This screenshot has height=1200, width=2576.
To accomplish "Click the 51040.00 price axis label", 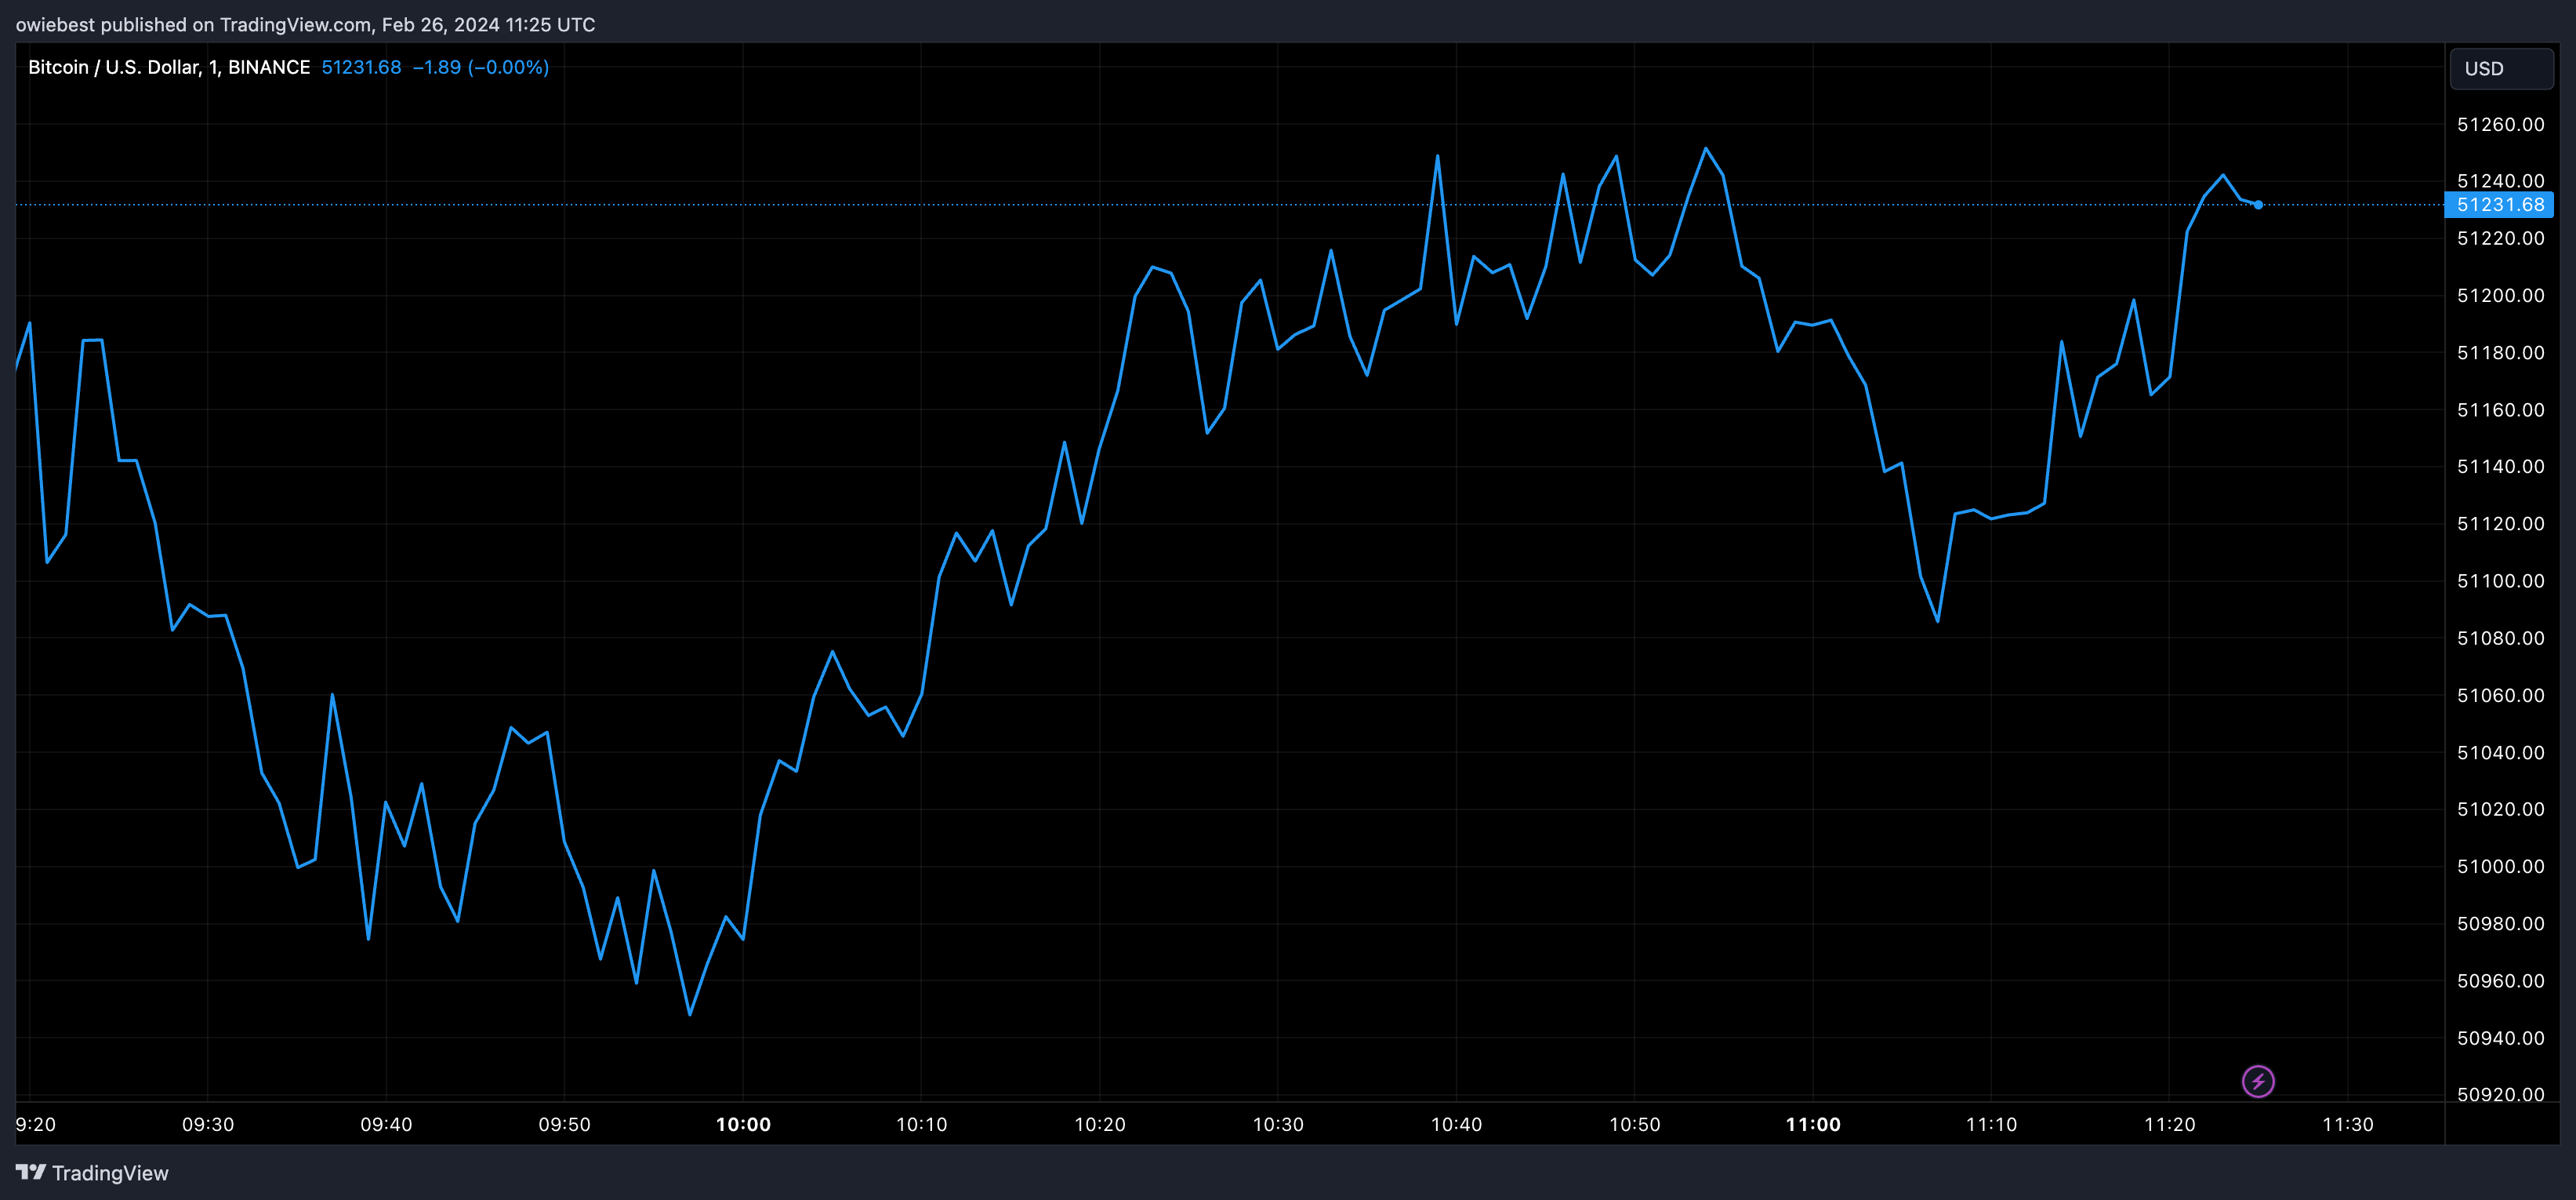I will click(2500, 751).
